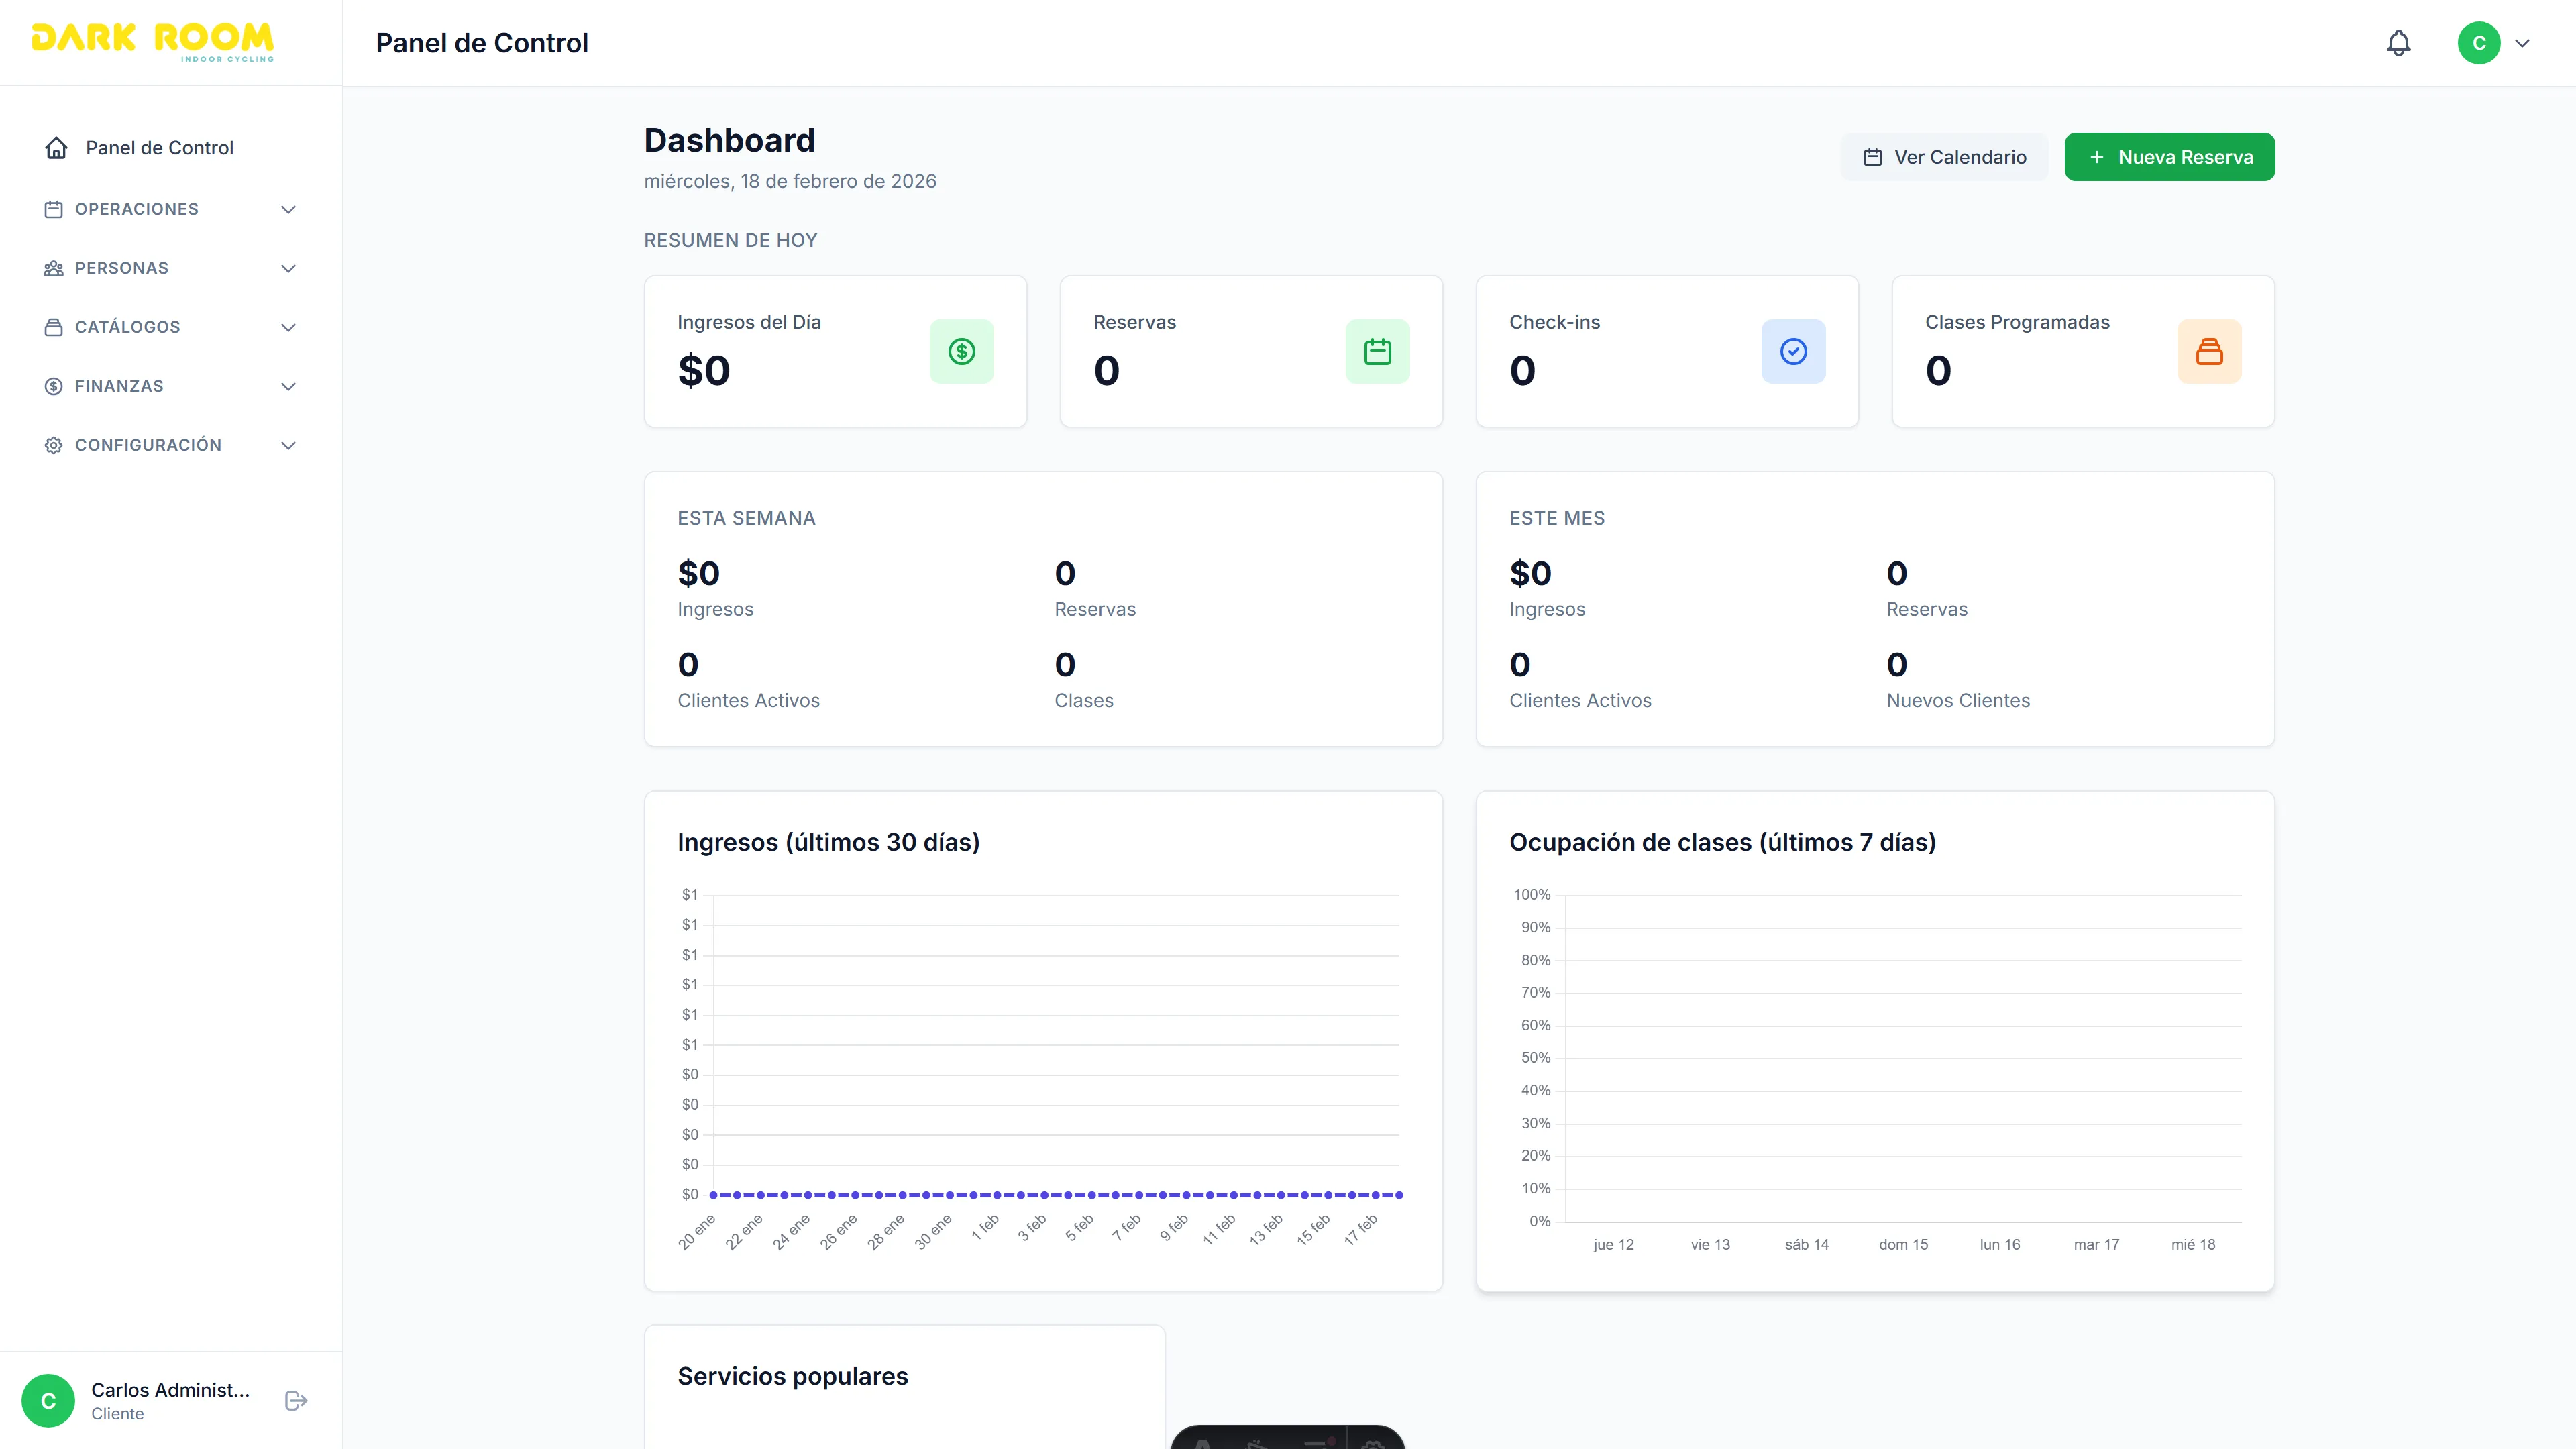Open Ver Calendario

coord(1943,156)
